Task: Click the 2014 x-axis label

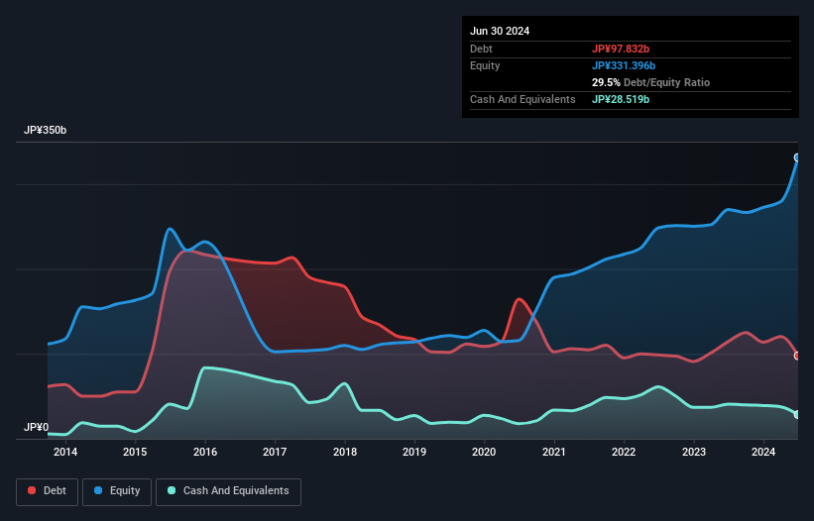Action: pyautogui.click(x=65, y=452)
